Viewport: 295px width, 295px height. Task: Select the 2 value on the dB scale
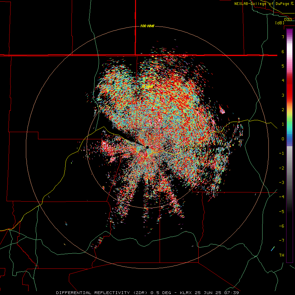pos(283,110)
